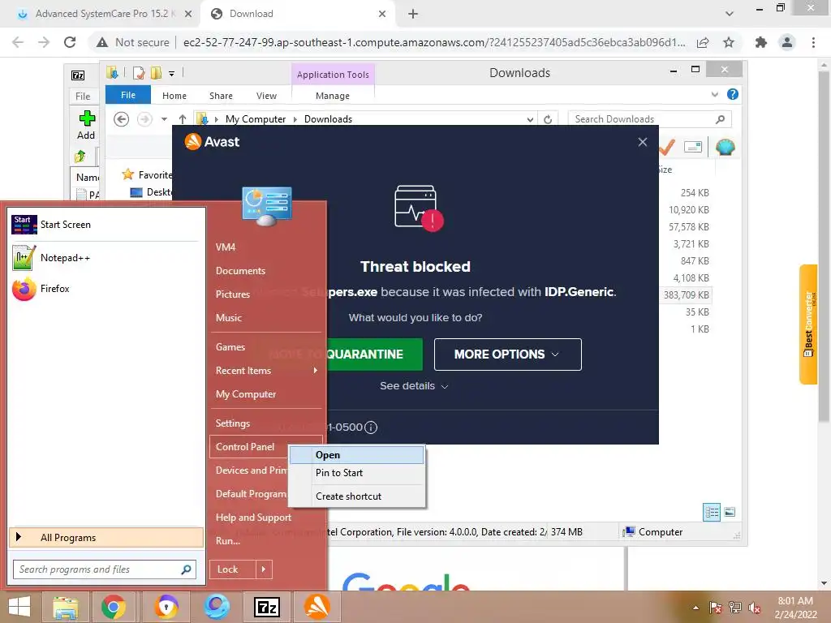This screenshot has height=623, width=831.
Task: Show hidden system tray icons
Action: (695, 608)
